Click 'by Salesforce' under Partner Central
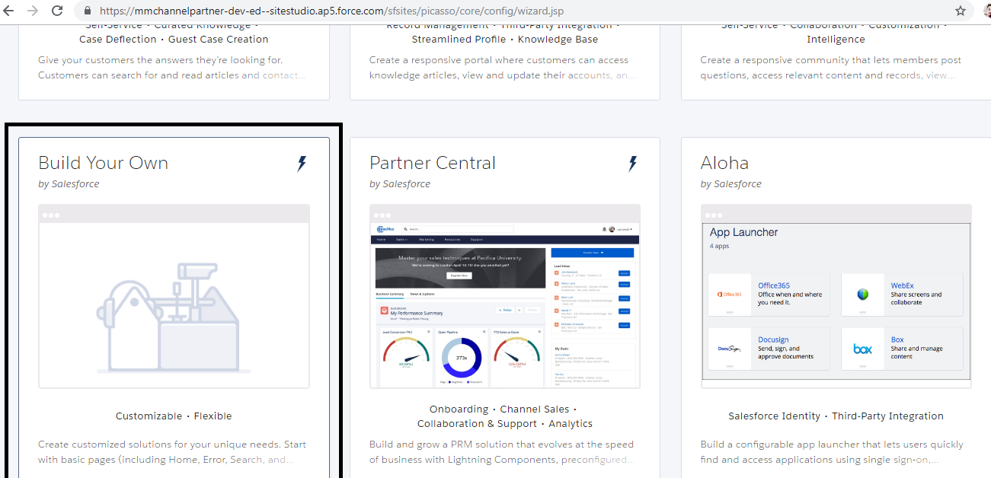 400,184
